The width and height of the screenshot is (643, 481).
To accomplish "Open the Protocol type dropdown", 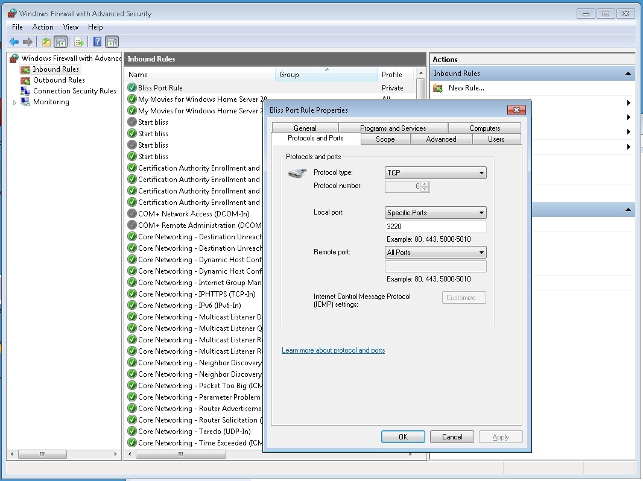I will [x=436, y=173].
